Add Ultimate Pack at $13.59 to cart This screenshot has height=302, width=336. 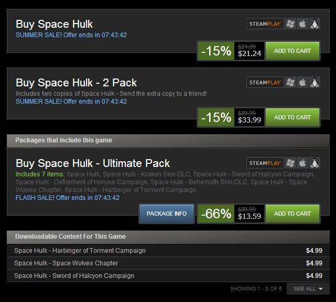click(292, 214)
